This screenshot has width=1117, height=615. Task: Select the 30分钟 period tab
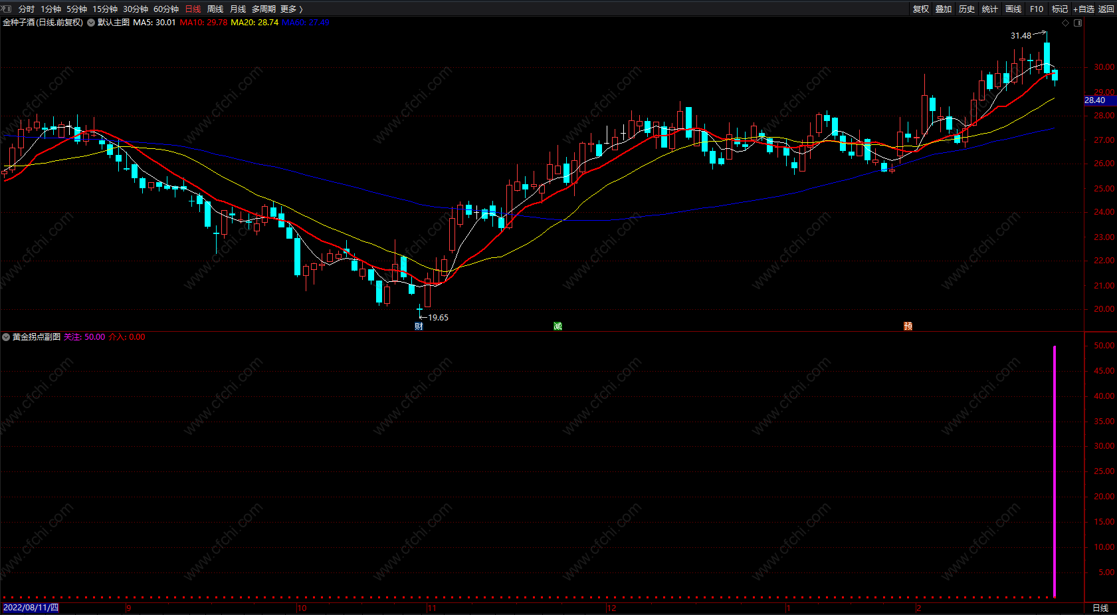[x=136, y=9]
